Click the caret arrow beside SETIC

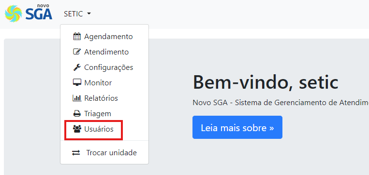coord(89,14)
